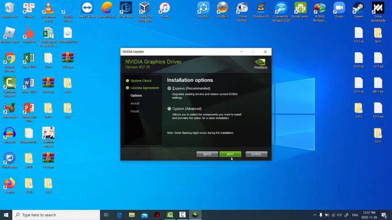The width and height of the screenshot is (392, 220).
Task: Open Zoom desktop shortcut
Action: pos(339,11)
